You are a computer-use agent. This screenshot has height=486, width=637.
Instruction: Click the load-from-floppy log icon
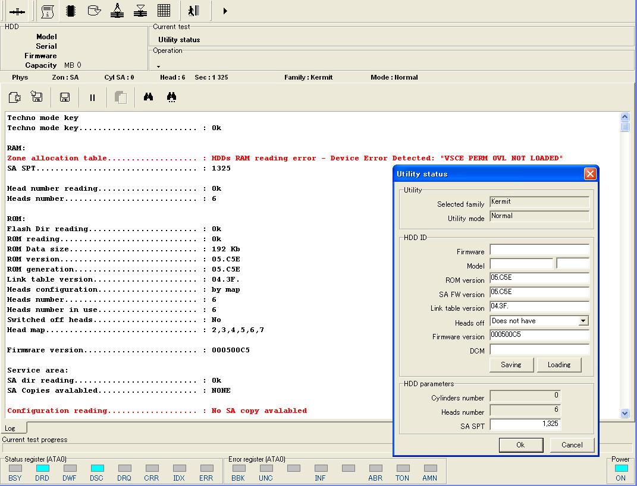[x=36, y=97]
